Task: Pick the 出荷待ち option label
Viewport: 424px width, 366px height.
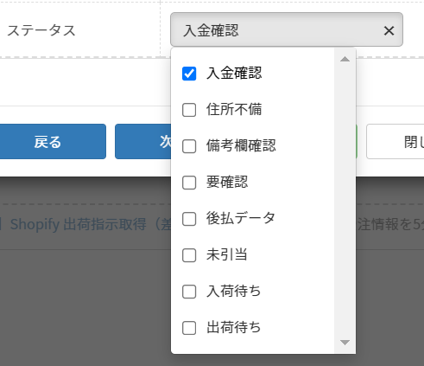Action: tap(233, 327)
